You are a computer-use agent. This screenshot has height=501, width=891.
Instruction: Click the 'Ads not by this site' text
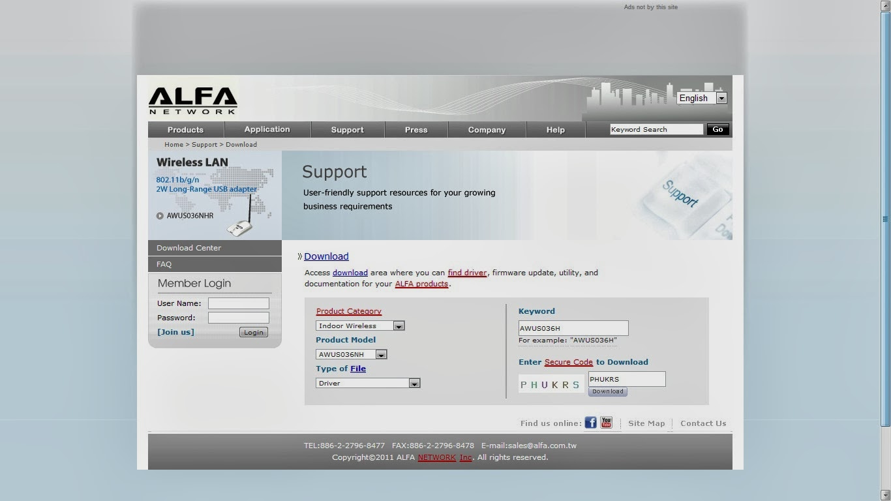tap(650, 7)
